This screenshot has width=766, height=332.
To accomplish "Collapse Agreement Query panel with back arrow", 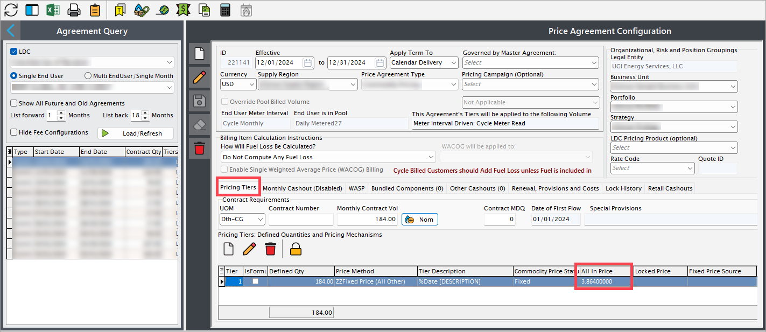I will point(10,30).
